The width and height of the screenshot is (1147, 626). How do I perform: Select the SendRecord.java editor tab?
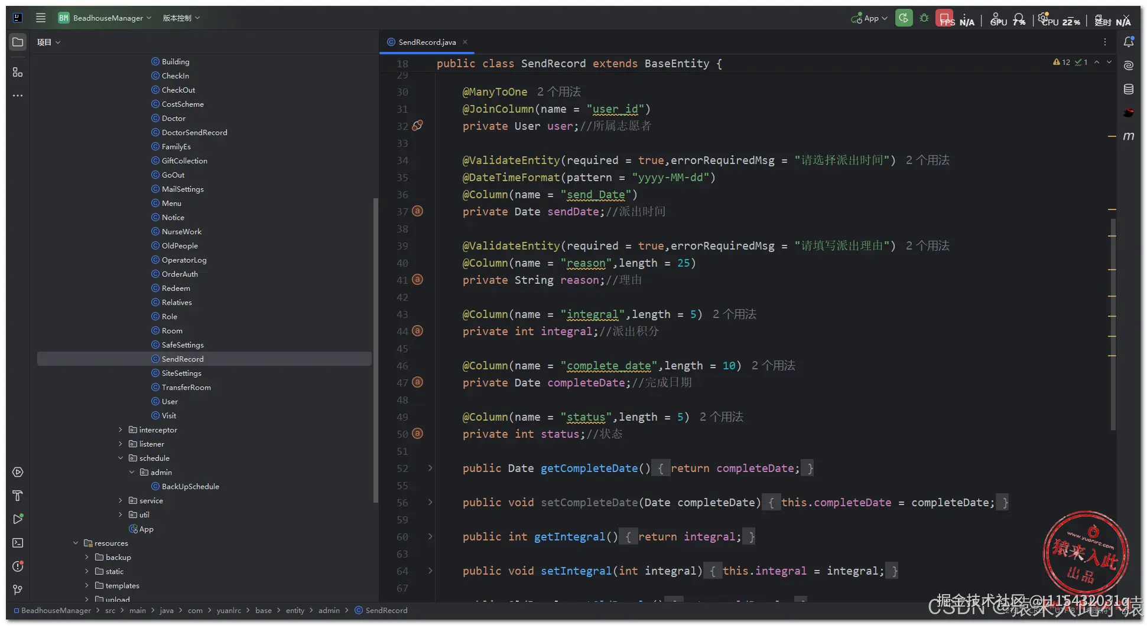tap(427, 42)
